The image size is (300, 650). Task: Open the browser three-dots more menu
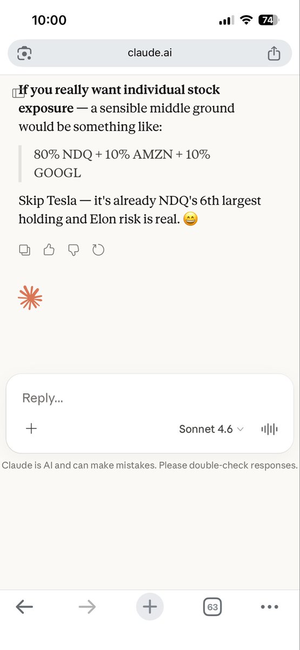coord(269,607)
